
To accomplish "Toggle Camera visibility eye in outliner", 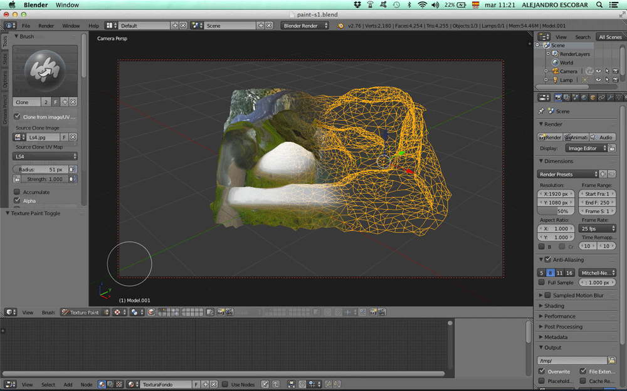I will pyautogui.click(x=598, y=71).
